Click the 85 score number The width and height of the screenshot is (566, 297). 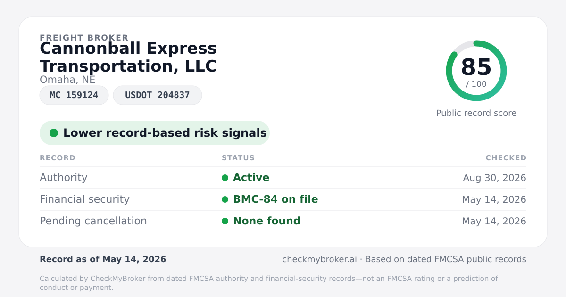[x=476, y=67]
